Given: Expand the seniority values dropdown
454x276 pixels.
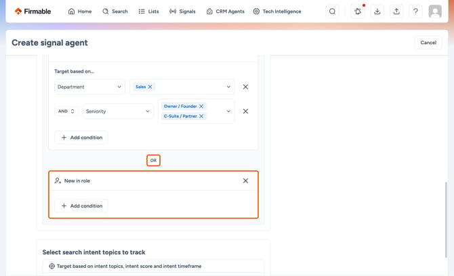Looking at the screenshot, I should (x=228, y=111).
